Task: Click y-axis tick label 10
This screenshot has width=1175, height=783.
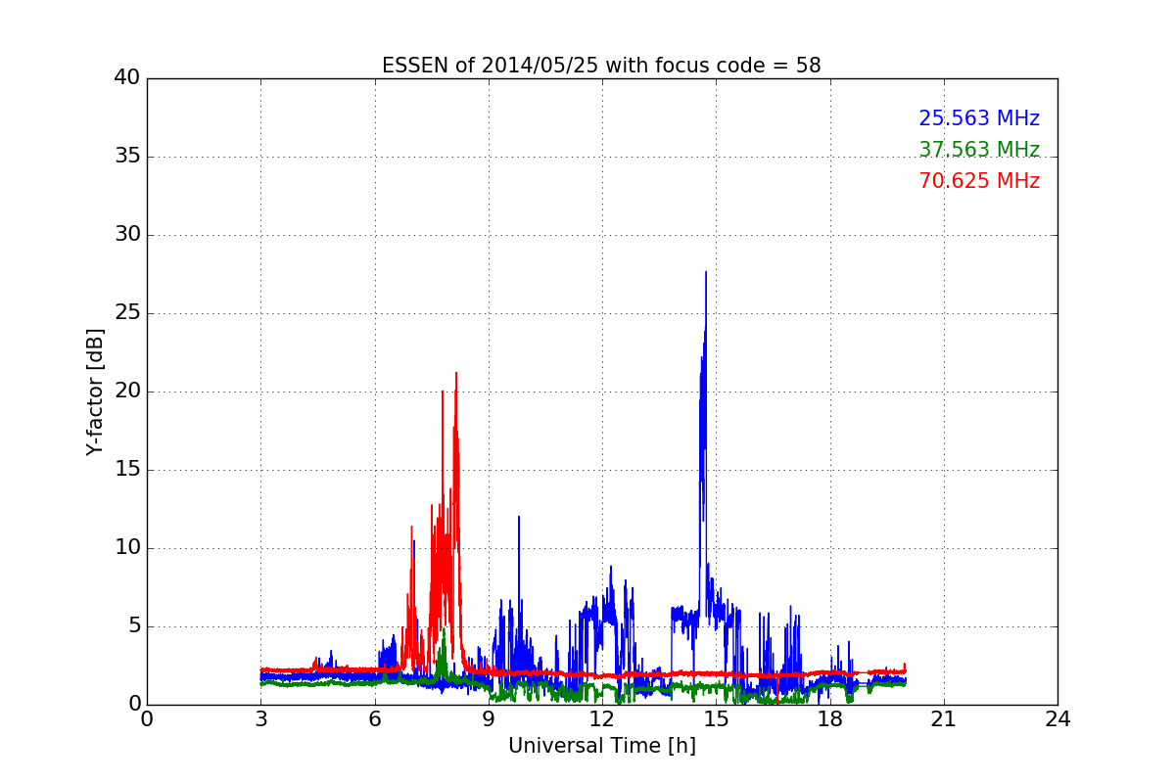Action: [x=127, y=548]
